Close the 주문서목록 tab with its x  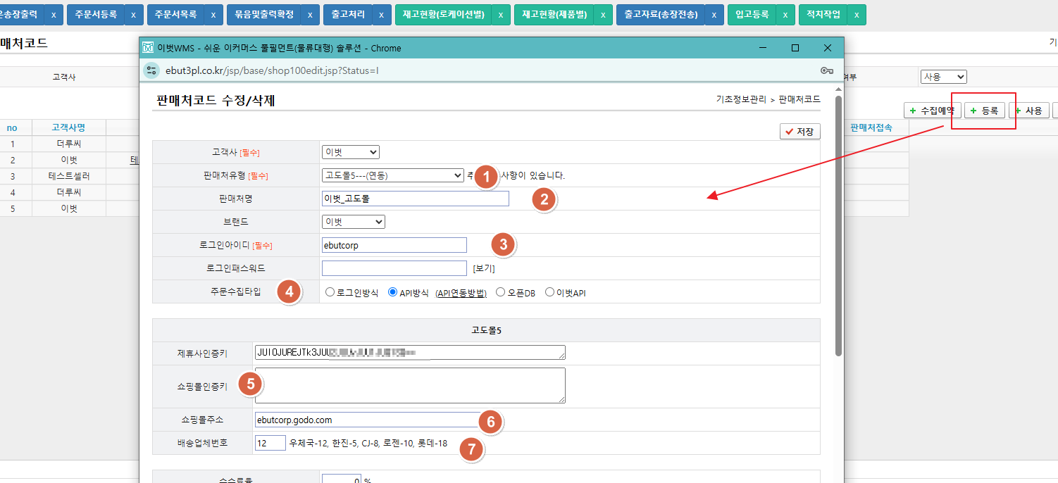[x=213, y=15]
